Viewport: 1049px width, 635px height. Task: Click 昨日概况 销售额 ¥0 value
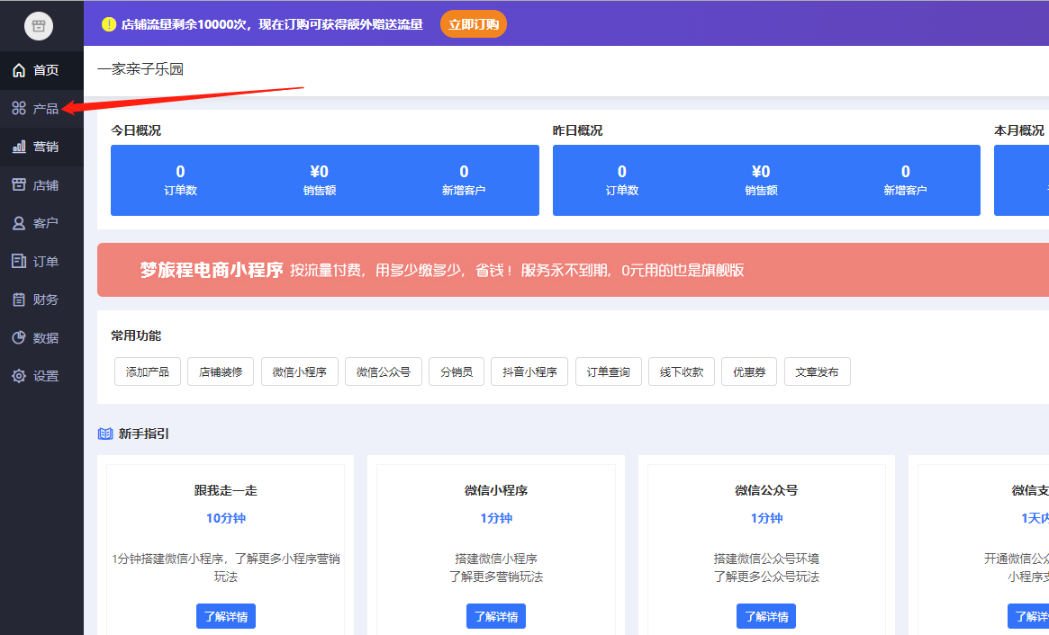(x=761, y=172)
